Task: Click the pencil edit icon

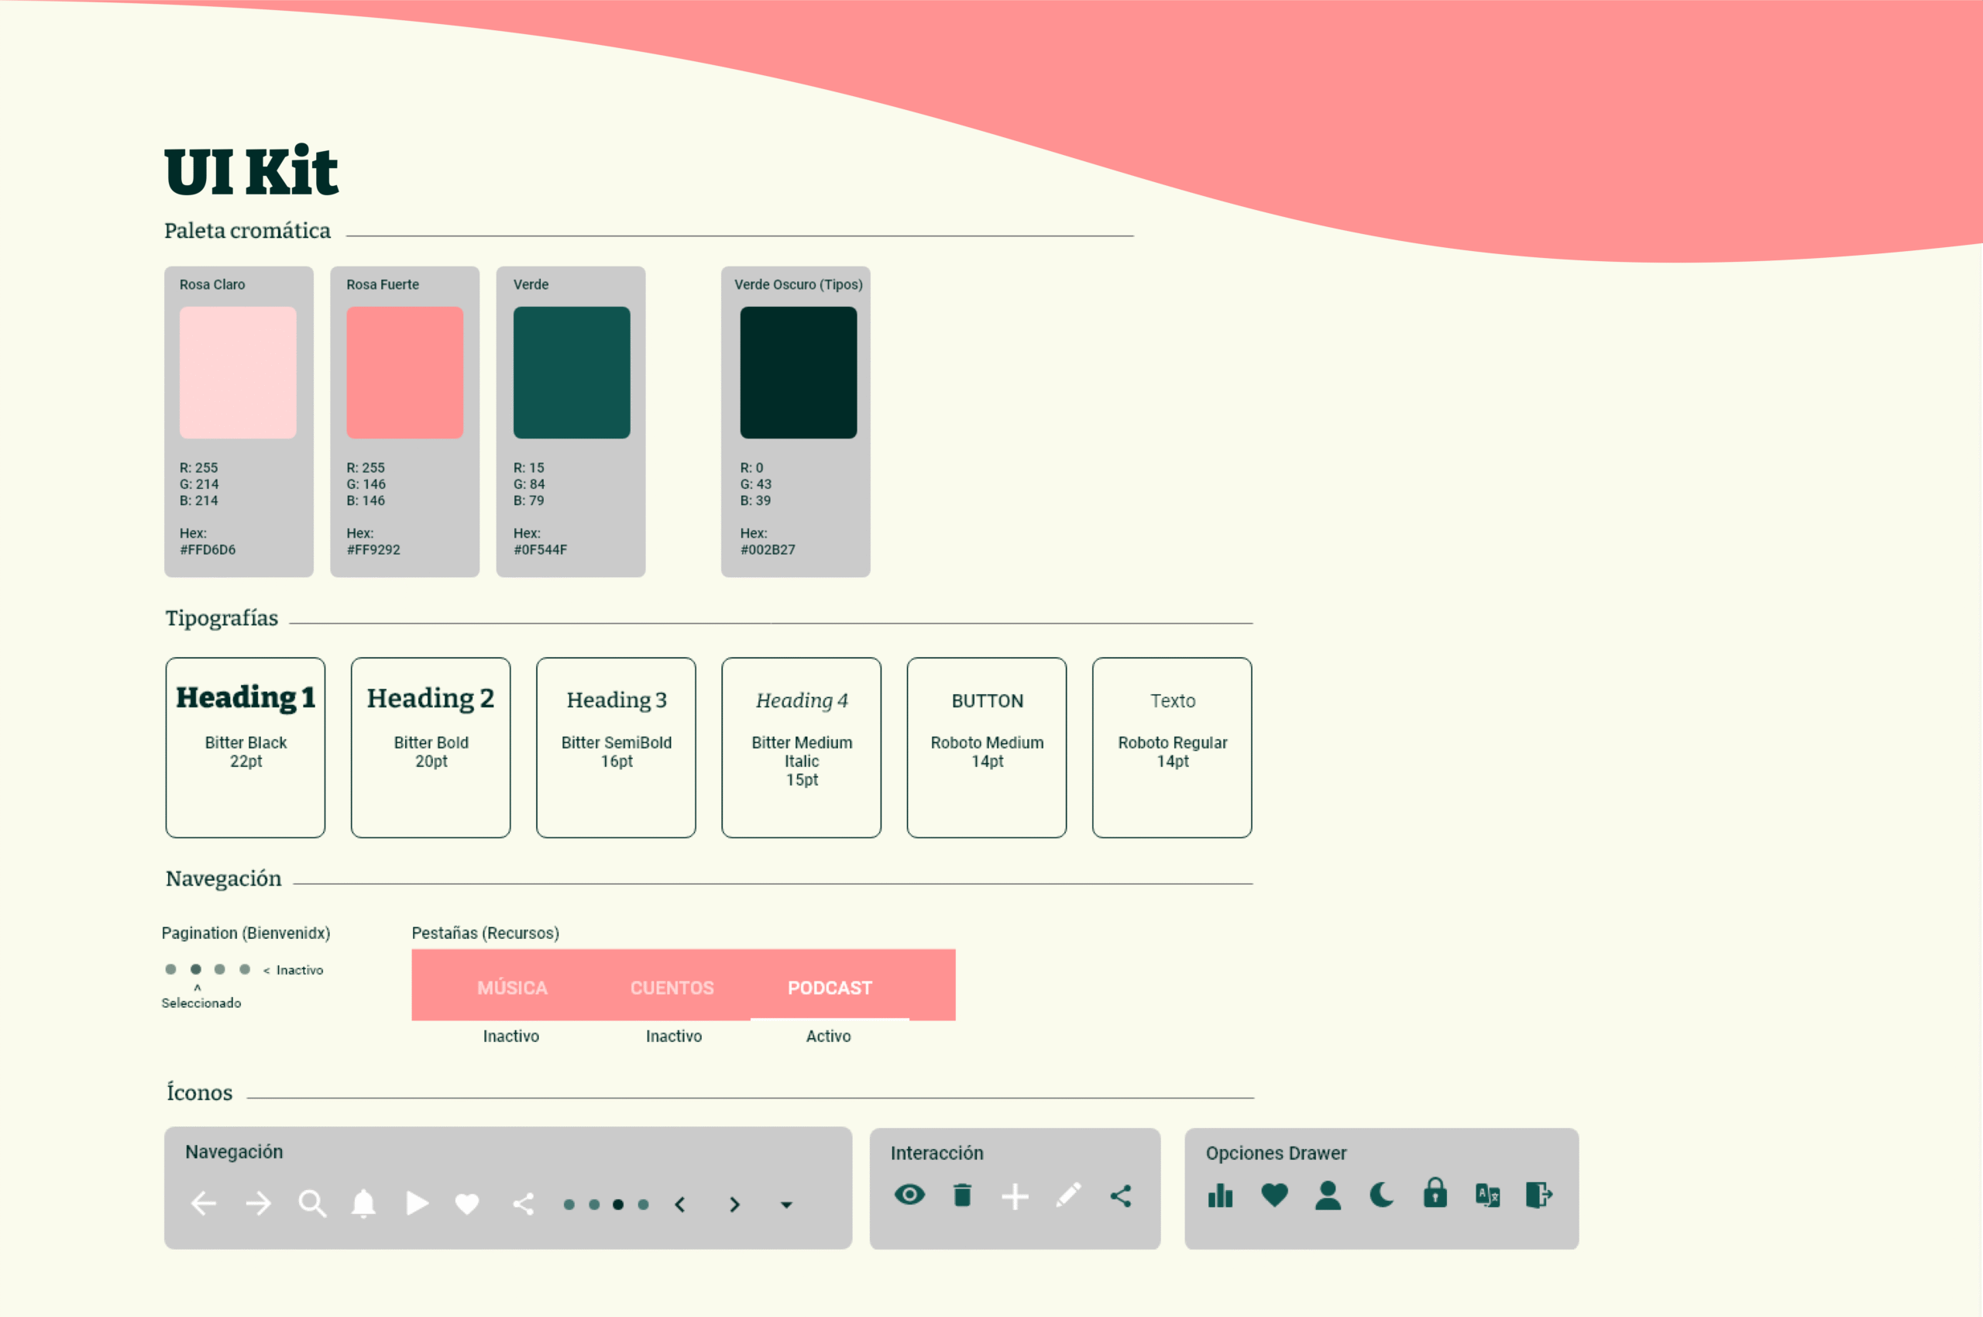Action: 1068,1195
